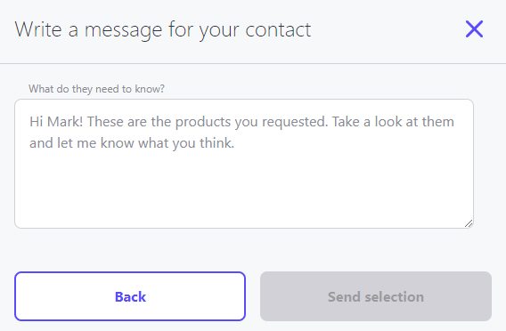Select the diagonal resize handle in the message box corner
506x331 pixels.
(x=469, y=223)
